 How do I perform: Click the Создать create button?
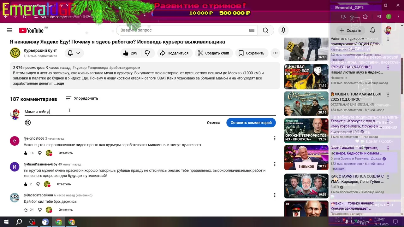pyautogui.click(x=350, y=30)
